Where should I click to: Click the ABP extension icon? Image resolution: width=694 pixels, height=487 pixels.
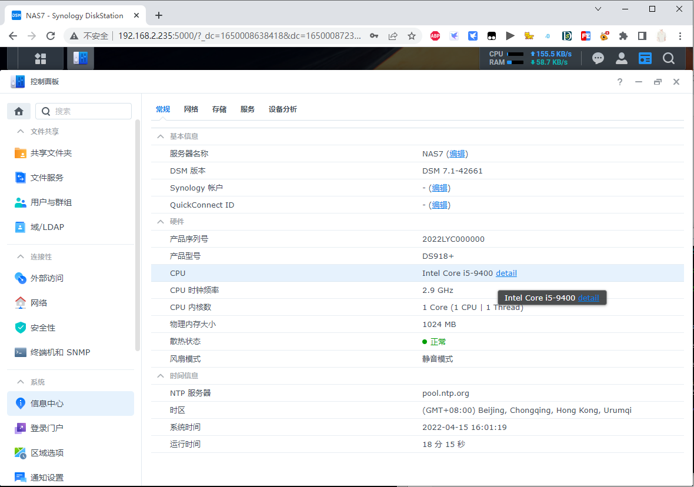[x=435, y=36]
